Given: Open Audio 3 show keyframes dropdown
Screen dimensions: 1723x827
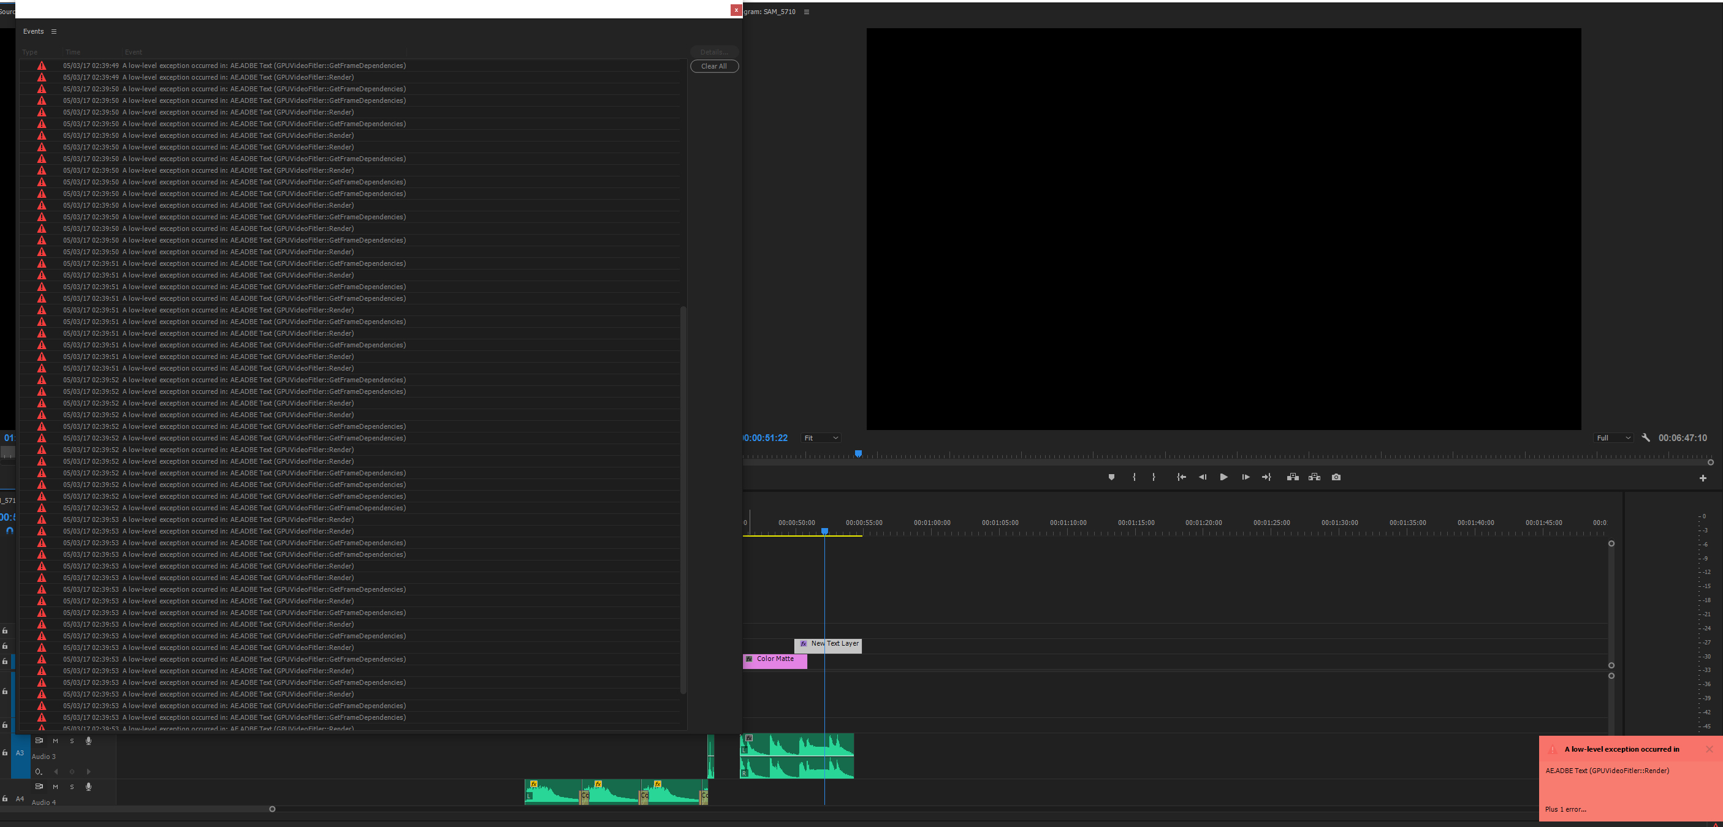Looking at the screenshot, I should click(39, 771).
